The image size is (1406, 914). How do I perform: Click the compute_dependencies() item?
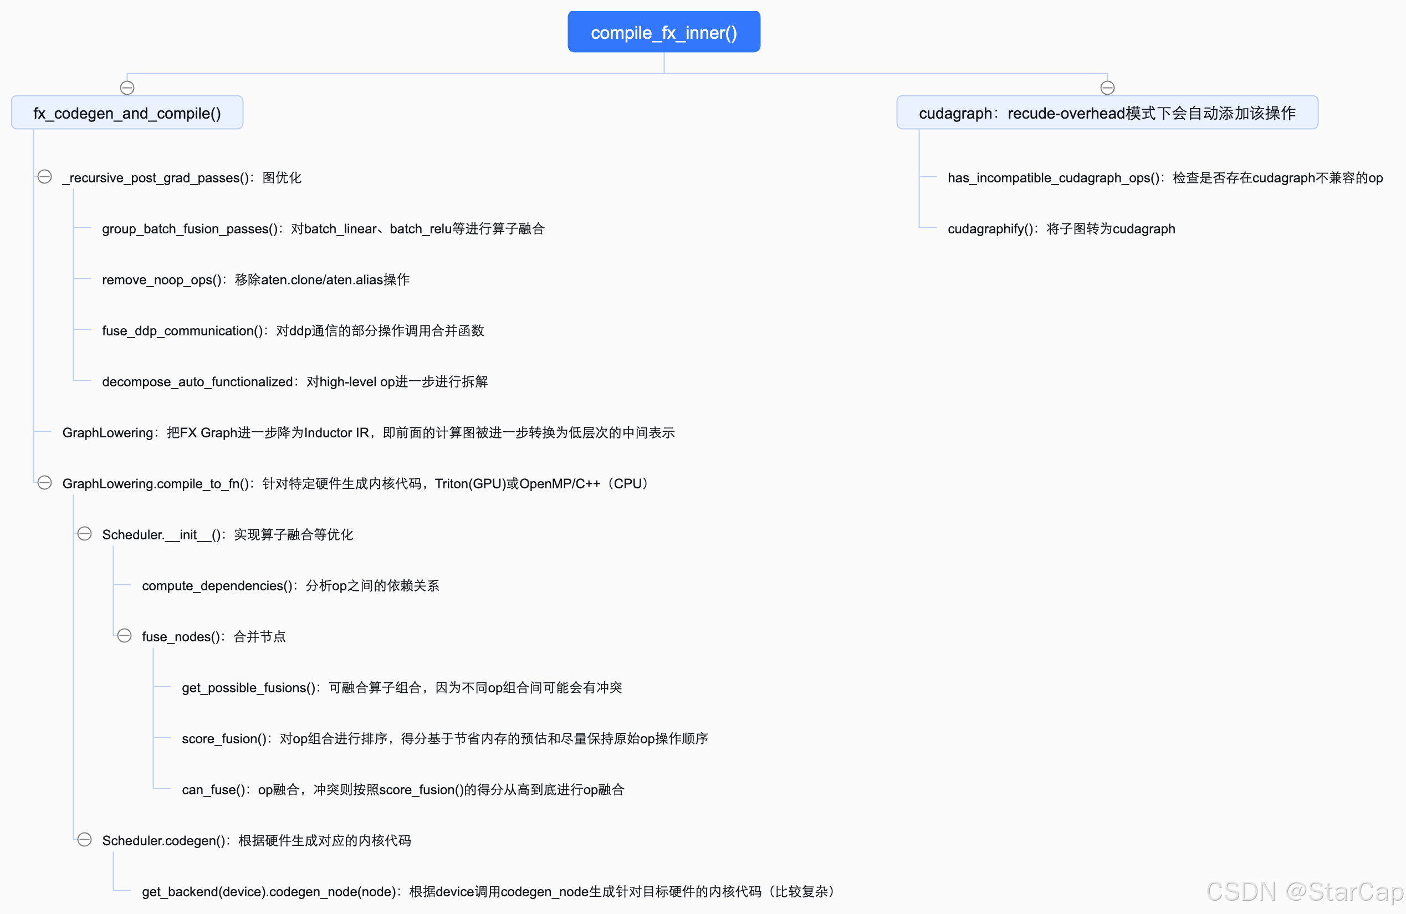290,585
